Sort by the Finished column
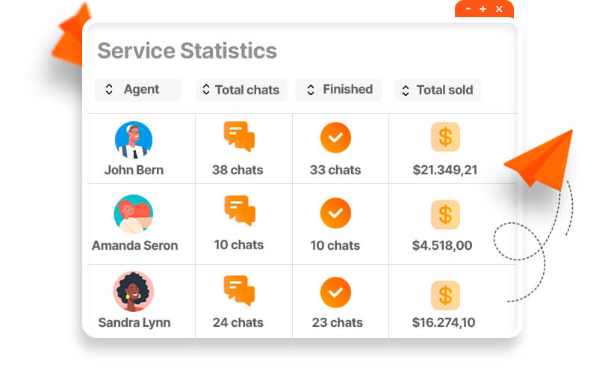The image size is (605, 374). pos(339,90)
